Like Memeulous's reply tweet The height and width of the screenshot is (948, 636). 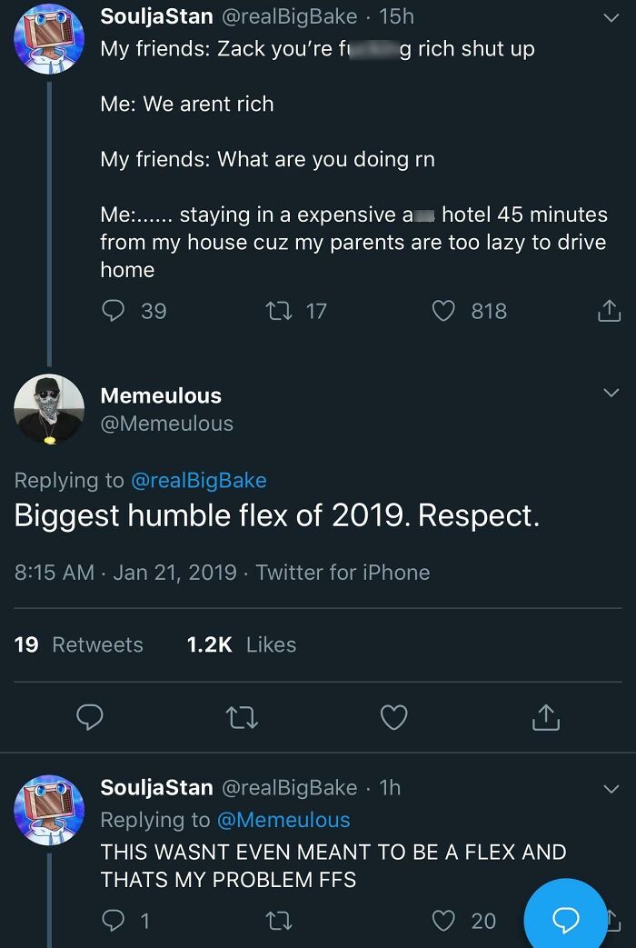click(x=393, y=717)
